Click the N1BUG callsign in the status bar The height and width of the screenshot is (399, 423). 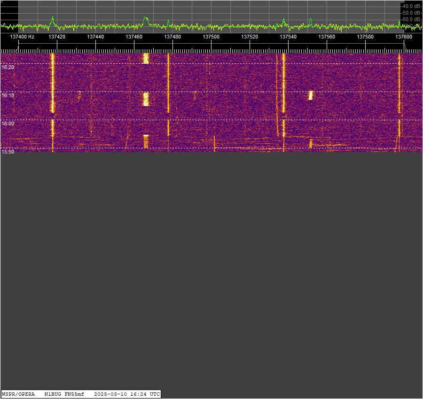[x=53, y=394]
